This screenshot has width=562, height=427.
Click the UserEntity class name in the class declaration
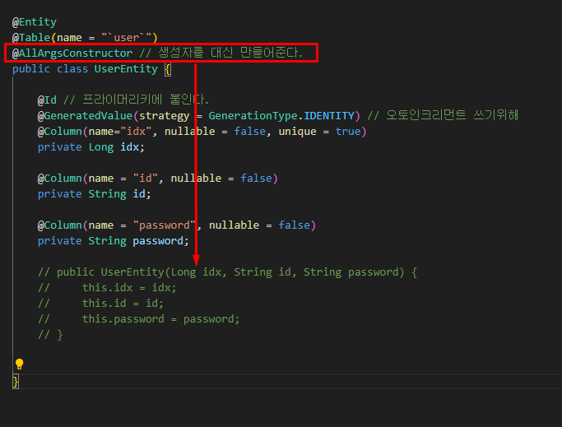[126, 69]
